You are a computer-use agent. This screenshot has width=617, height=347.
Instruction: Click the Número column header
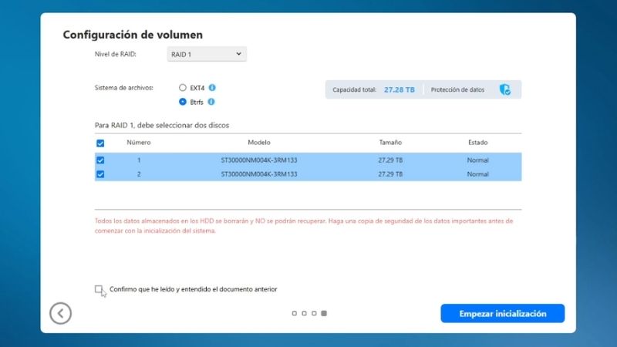coord(139,143)
